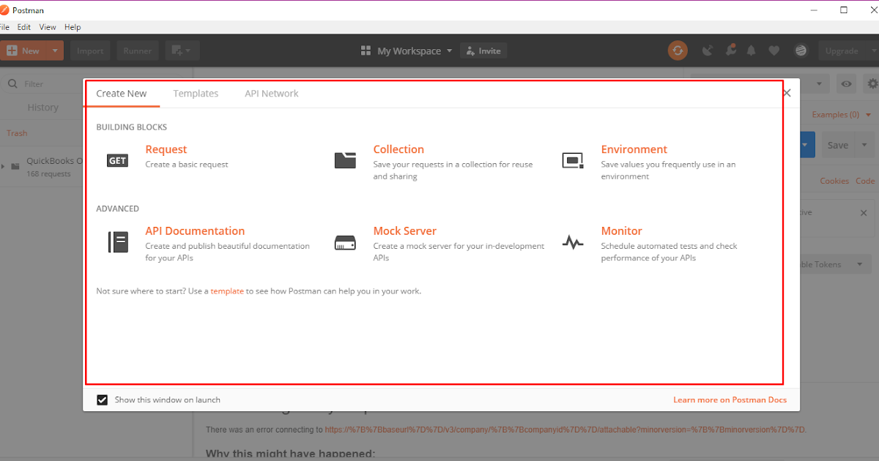The width and height of the screenshot is (879, 461).
Task: Toggle the environment quick look eye
Action: [x=846, y=83]
